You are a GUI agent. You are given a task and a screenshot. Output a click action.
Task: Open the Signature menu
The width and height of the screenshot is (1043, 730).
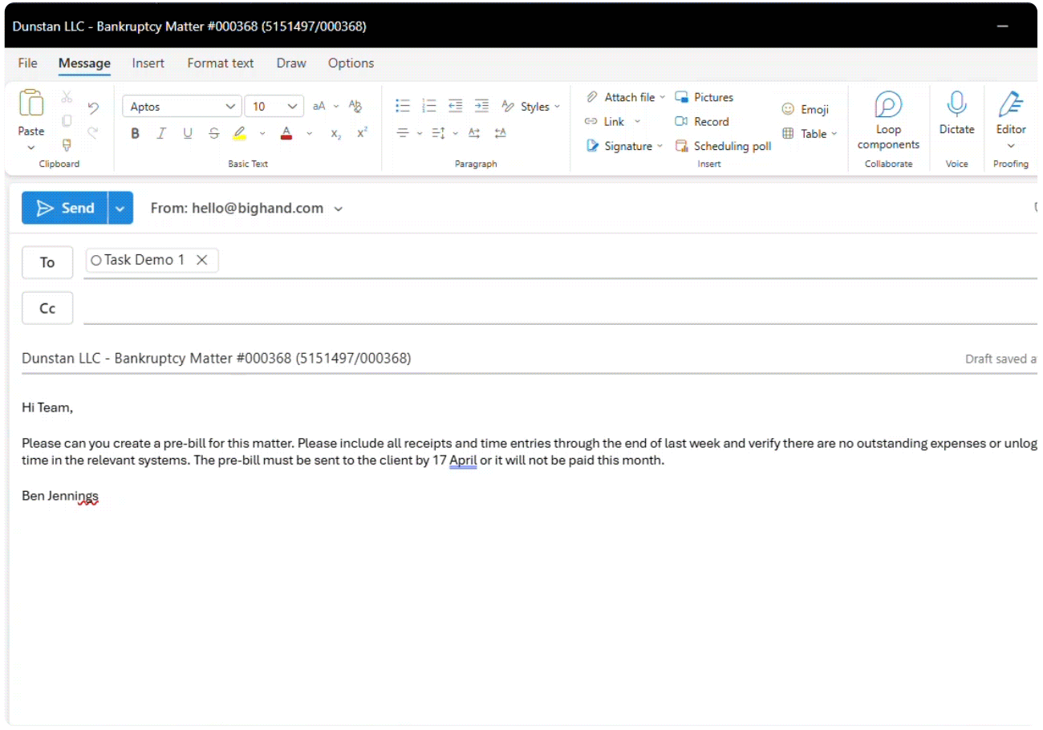point(624,146)
